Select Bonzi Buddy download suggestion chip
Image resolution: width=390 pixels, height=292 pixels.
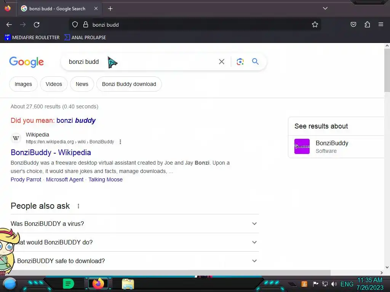[129, 84]
